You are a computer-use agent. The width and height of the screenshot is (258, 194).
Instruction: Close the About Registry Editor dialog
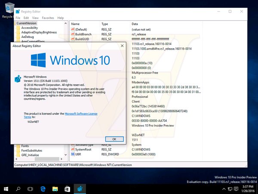point(121,45)
